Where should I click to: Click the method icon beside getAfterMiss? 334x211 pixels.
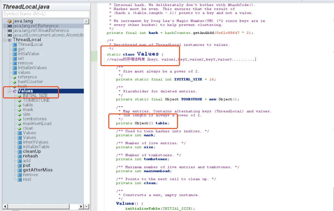[x=20, y=170]
